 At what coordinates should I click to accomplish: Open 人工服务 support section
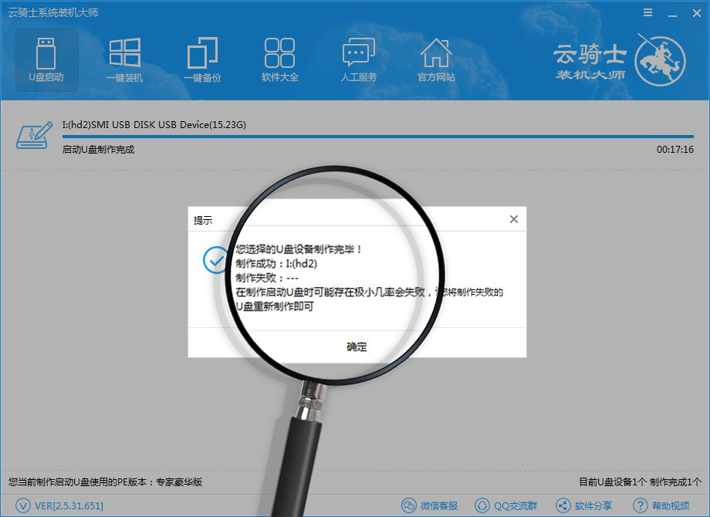359,59
